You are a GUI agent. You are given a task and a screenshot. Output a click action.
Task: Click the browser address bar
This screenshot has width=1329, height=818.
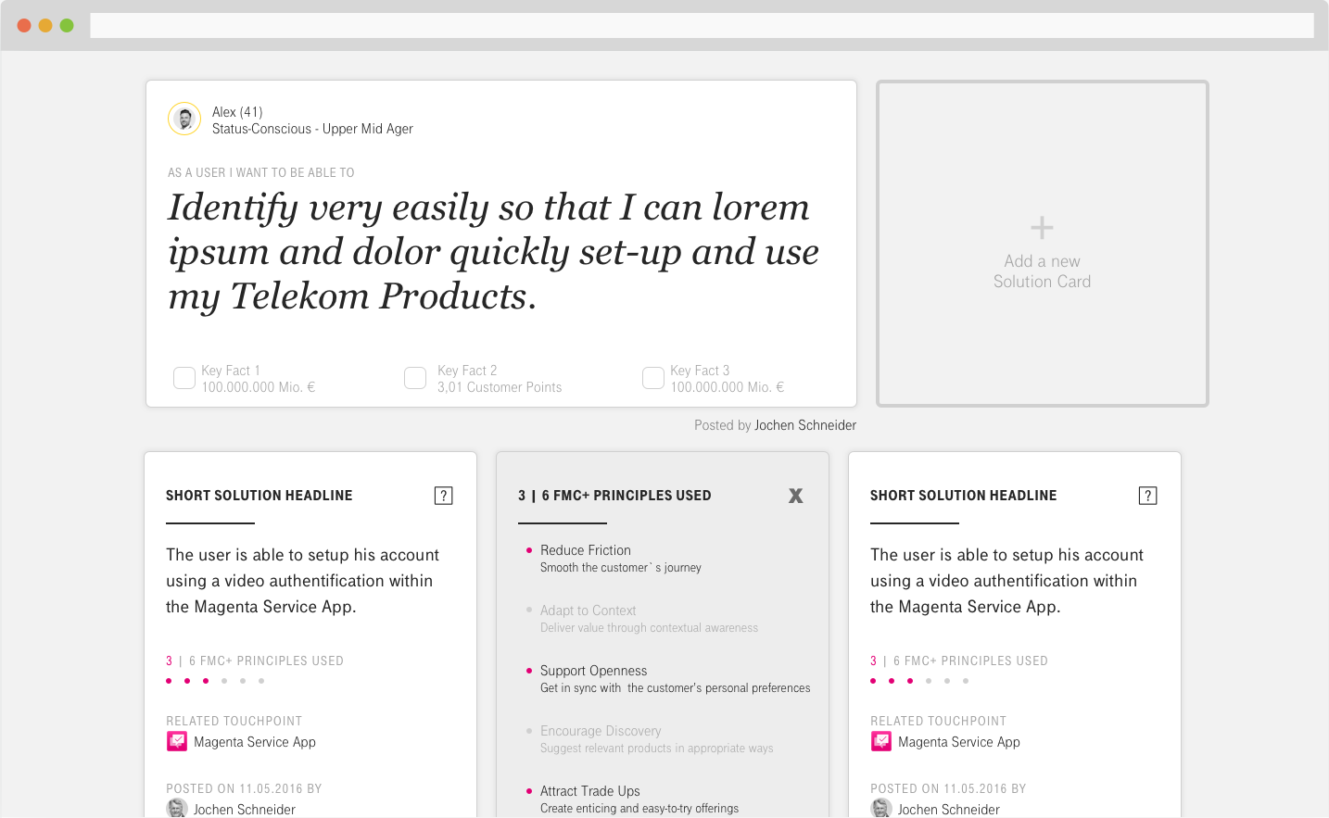pyautogui.click(x=702, y=25)
